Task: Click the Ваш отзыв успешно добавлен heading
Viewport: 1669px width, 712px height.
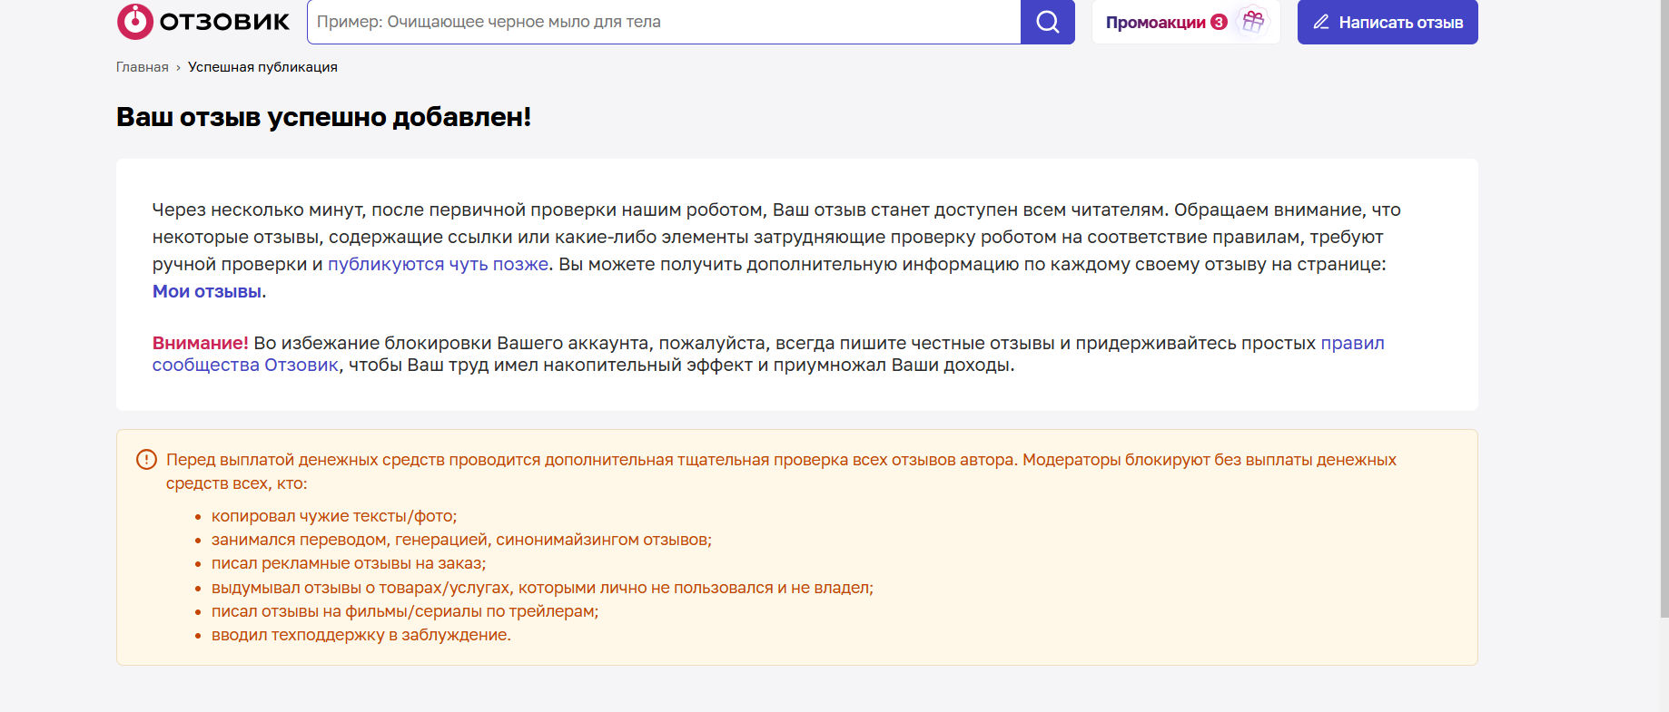Action: pos(323,117)
